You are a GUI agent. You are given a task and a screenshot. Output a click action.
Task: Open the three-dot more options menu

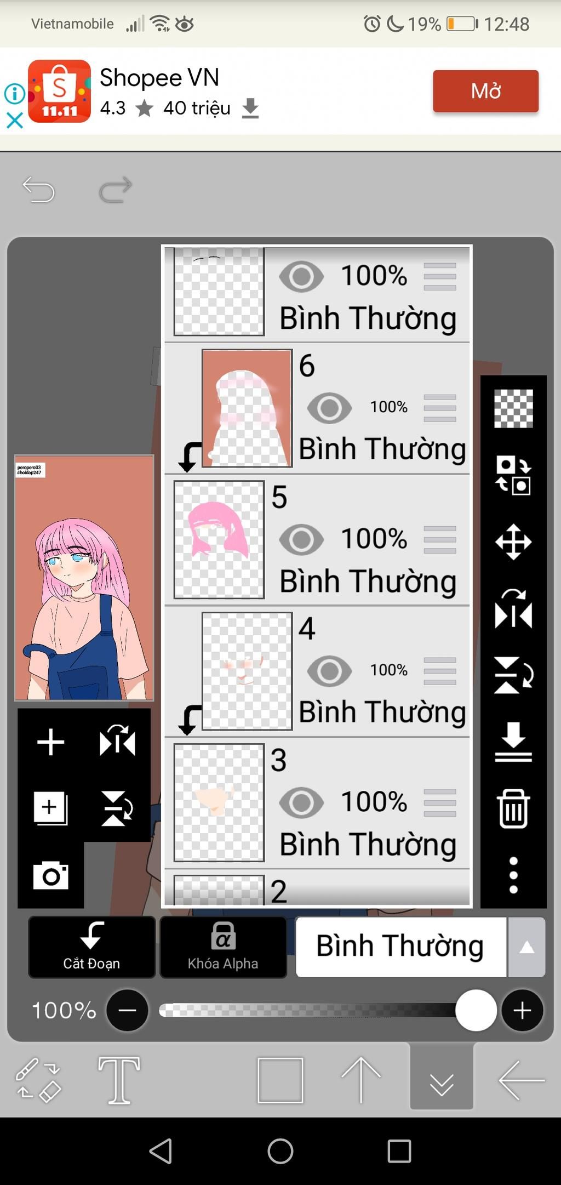point(513,875)
